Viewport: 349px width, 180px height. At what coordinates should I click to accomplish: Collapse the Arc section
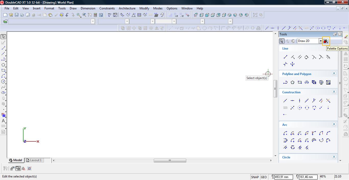334,124
